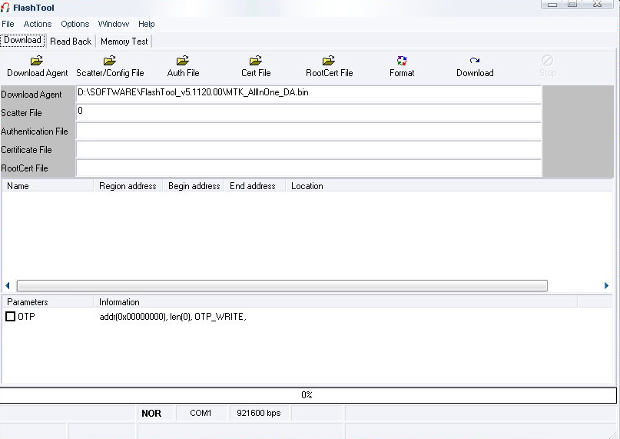Click the RootCert File field
This screenshot has width=620, height=439.
tap(308, 168)
